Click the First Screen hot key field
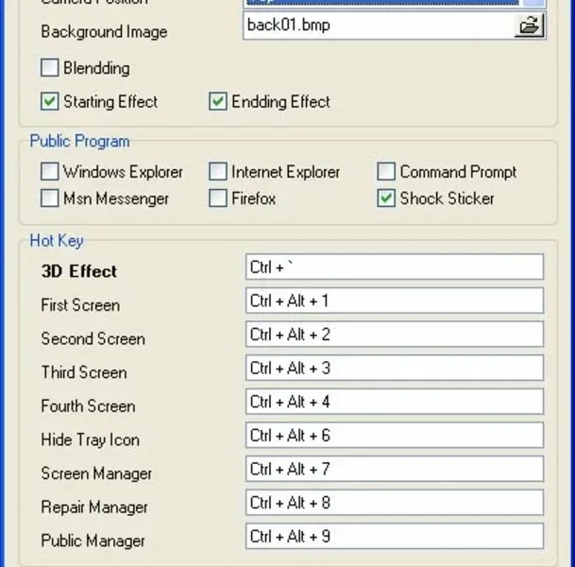Image resolution: width=575 pixels, height=567 pixels. (x=394, y=301)
